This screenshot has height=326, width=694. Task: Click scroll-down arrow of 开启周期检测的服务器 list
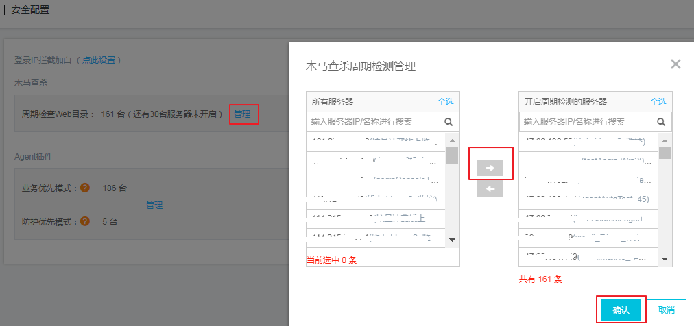point(665,259)
